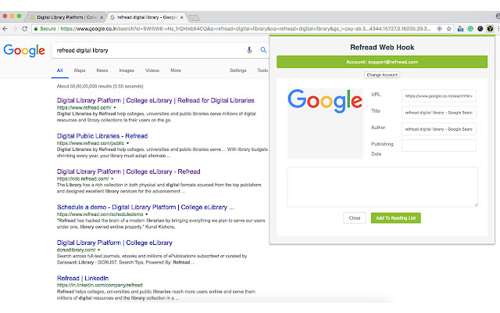
Task: Bookmark the page with the star icon
Action: [x=449, y=29]
